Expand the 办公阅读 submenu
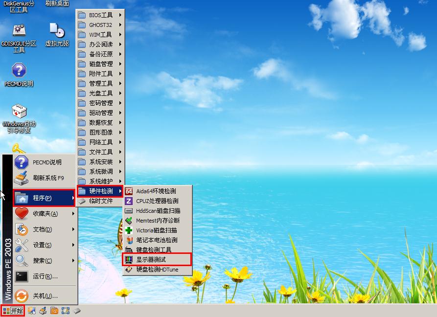The width and height of the screenshot is (437, 317). coord(100,45)
